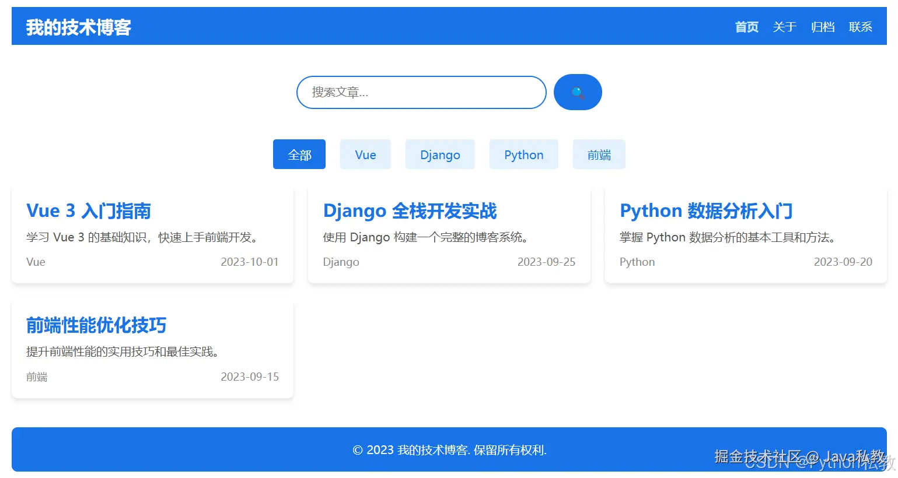The image size is (898, 478).
Task: Filter articles by Vue category
Action: point(365,154)
